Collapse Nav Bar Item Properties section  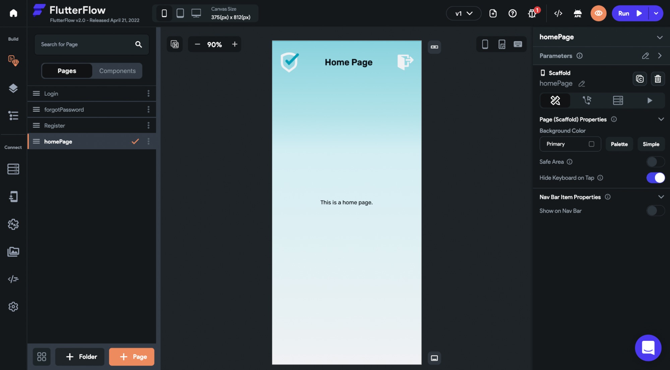click(661, 197)
